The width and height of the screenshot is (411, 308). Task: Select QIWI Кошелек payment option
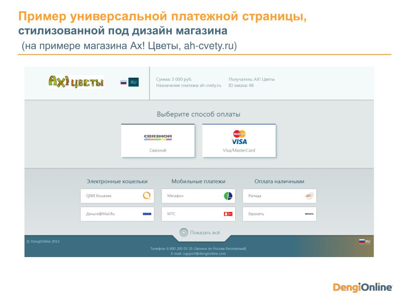[117, 196]
